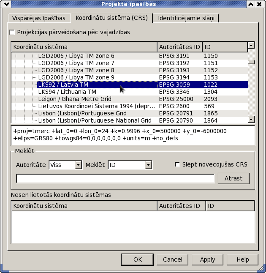The height and width of the screenshot is (273, 266).
Task: Click the ID value 1150
Action: 211,56
